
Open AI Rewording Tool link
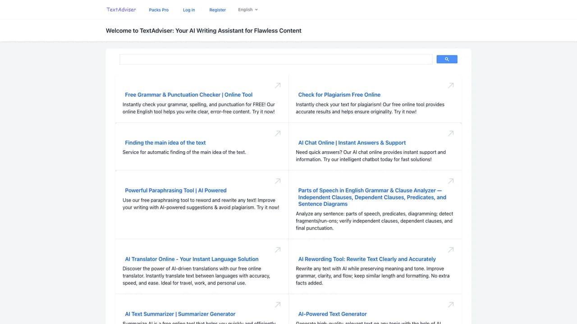click(367, 259)
